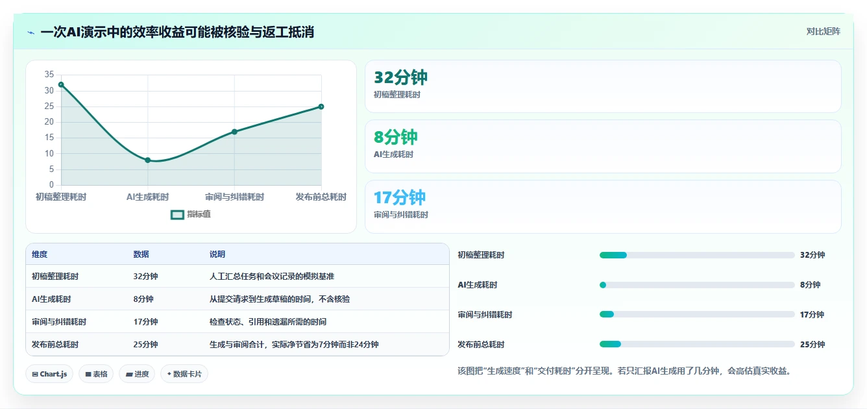Screen dimensions: 867x409
Task: Click the 25分钟 table cell
Action: [x=145, y=345]
